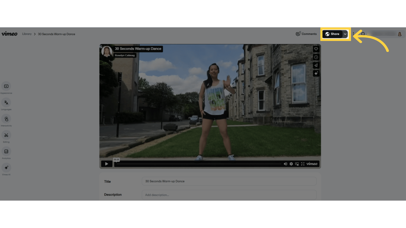The image size is (406, 228).
Task: Open Comments for this video
Action: (x=306, y=34)
